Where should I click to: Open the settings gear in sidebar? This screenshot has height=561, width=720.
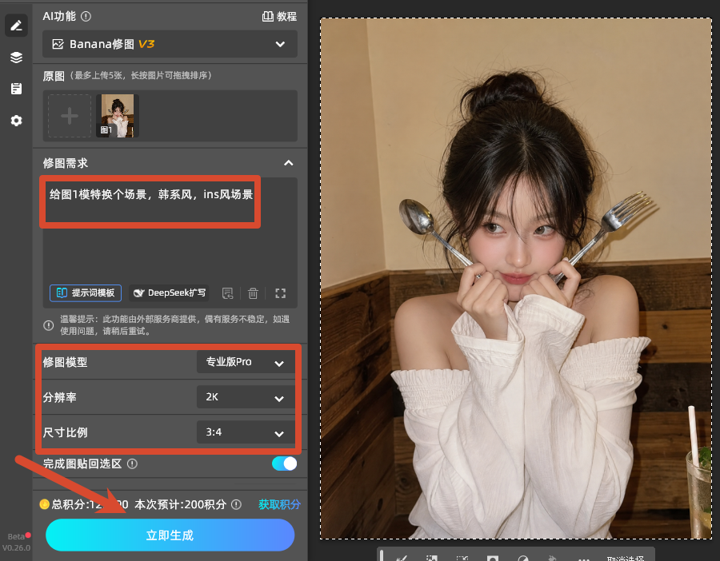point(17,121)
